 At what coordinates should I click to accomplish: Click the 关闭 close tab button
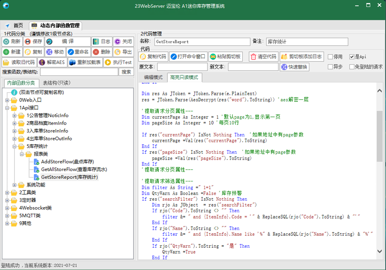[x=123, y=42]
